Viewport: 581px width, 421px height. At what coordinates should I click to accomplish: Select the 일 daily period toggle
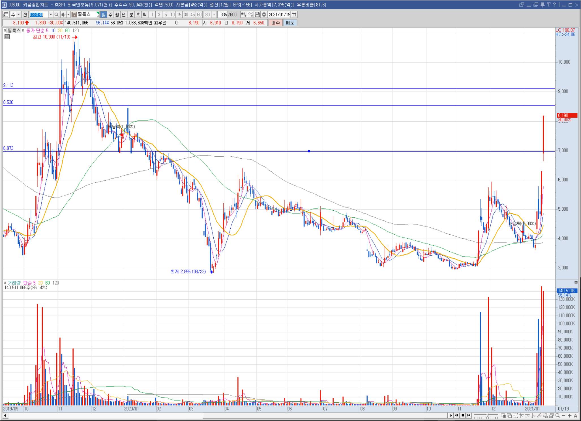104,14
